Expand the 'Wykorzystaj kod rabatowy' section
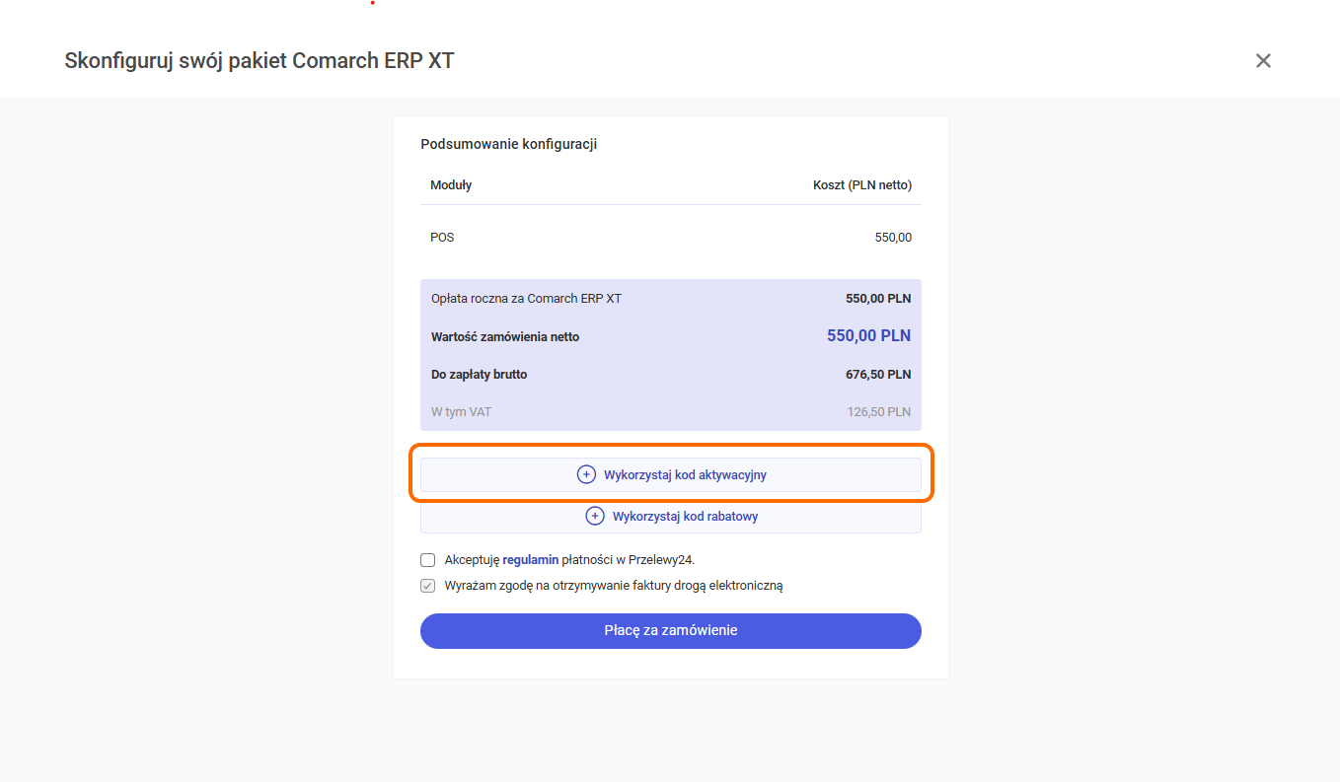Screen dimensions: 1340x782 point(685,516)
